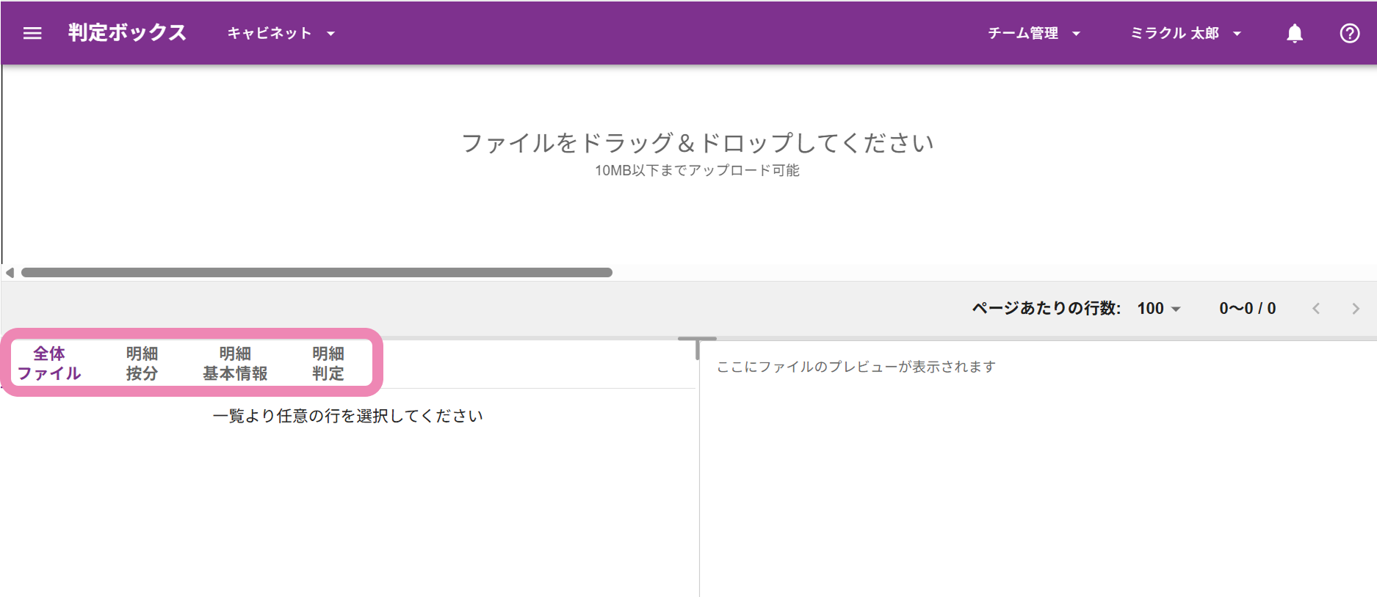Switch to the 明細判定 tab

328,363
